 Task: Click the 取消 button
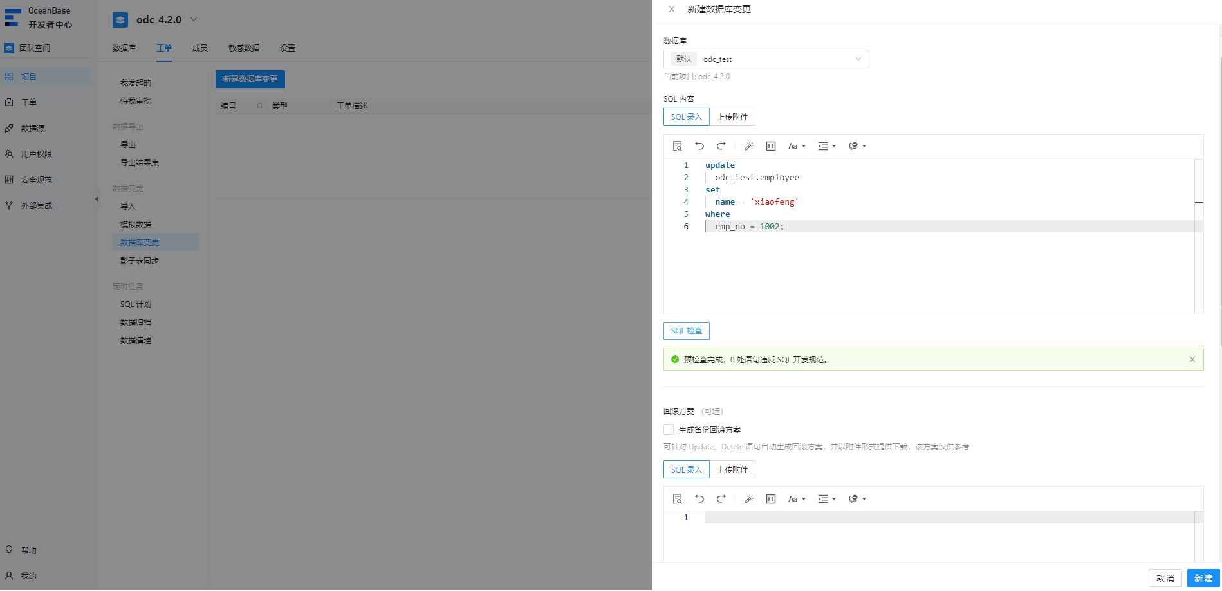click(x=1165, y=578)
